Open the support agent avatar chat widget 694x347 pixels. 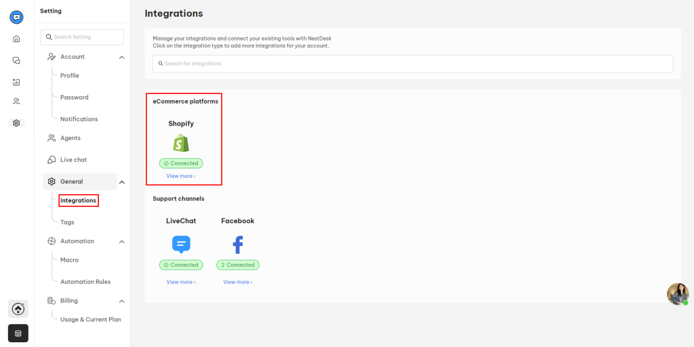678,294
